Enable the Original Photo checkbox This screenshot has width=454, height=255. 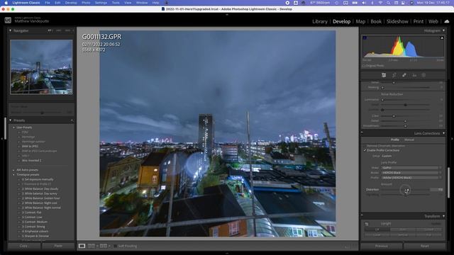click(x=364, y=66)
